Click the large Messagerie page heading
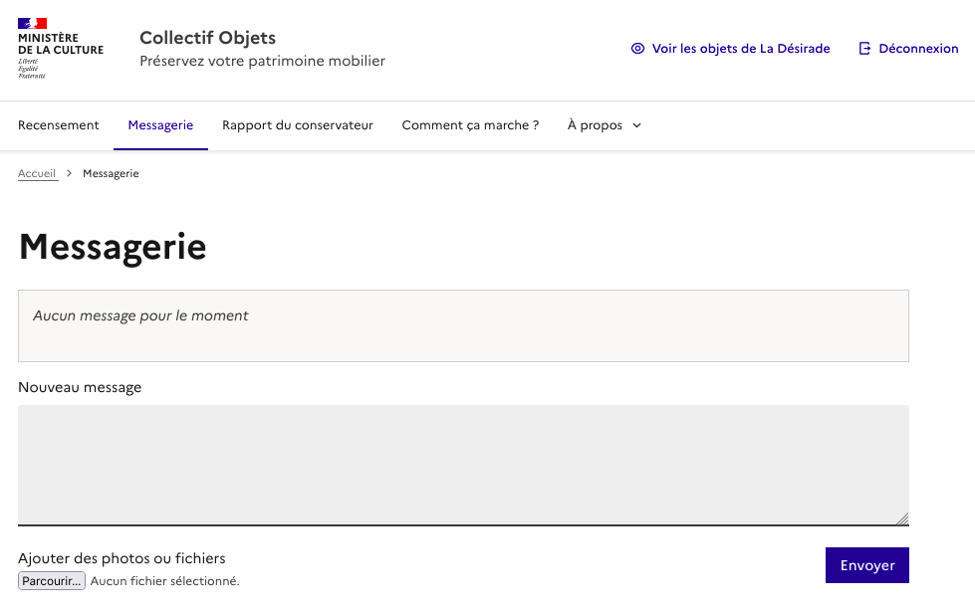The height and width of the screenshot is (614, 975). pyautogui.click(x=113, y=247)
